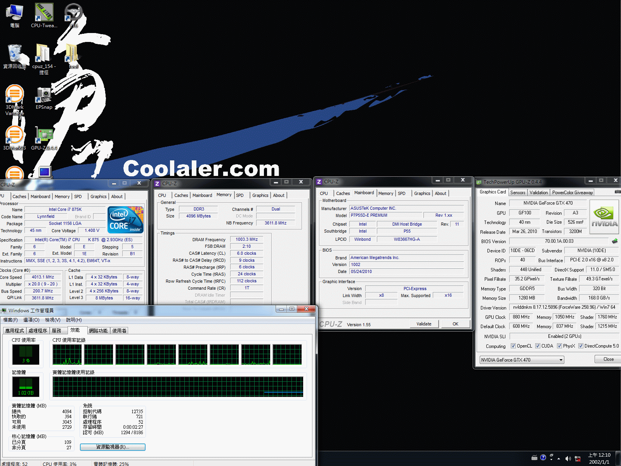Toggle the PhysX checkbox
The height and width of the screenshot is (466, 621).
tap(559, 346)
